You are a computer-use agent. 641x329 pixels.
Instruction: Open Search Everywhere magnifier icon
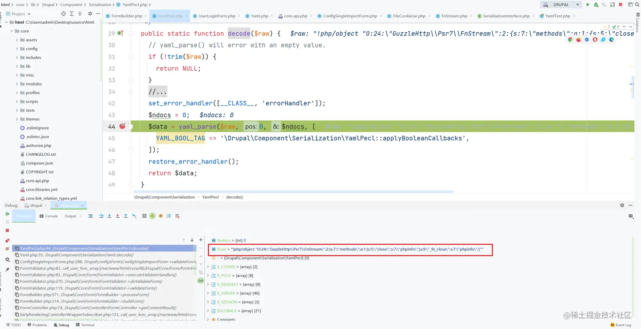coord(636,5)
